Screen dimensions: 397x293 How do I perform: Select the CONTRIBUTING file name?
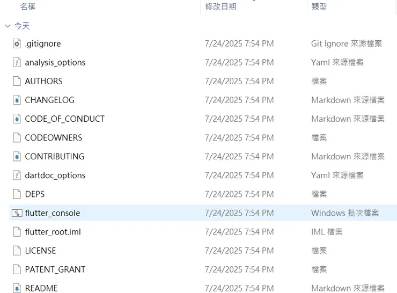[54, 157]
